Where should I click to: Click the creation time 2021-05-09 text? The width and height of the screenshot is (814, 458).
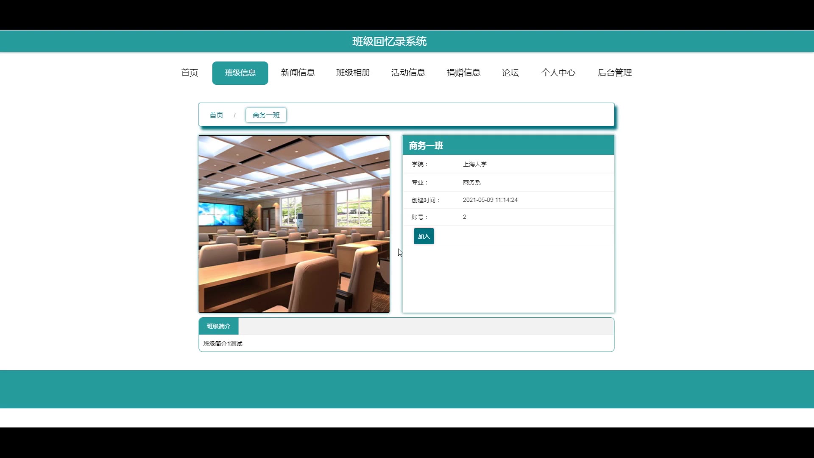click(x=490, y=200)
